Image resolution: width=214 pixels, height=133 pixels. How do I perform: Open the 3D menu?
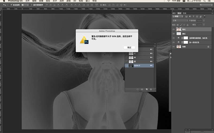75,1
